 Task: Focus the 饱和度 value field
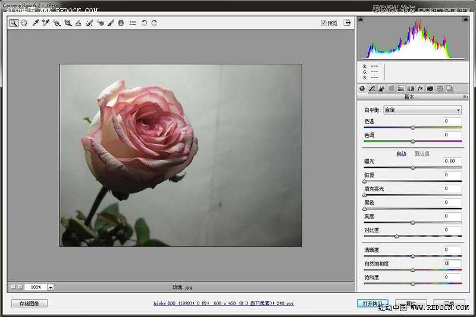click(x=452, y=277)
